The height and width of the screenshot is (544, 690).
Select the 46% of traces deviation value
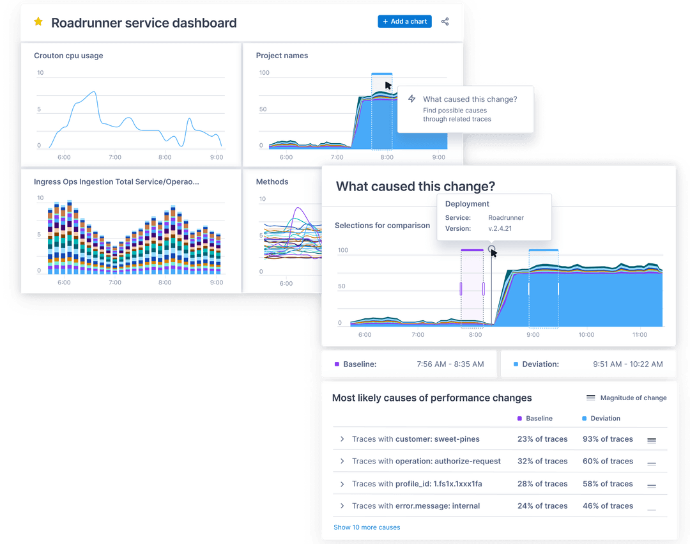(608, 506)
